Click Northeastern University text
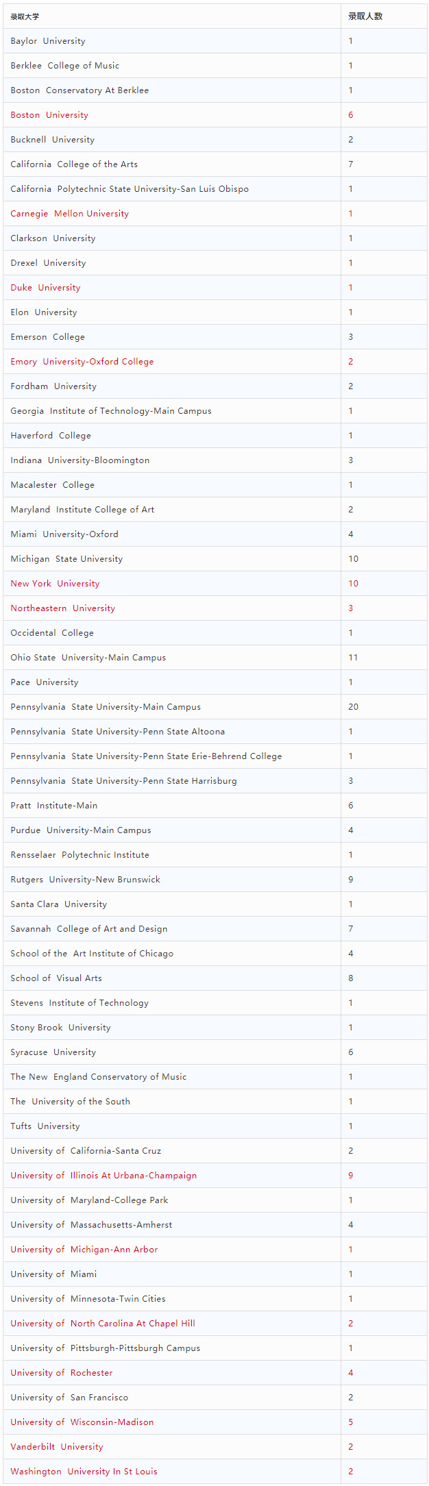Image resolution: width=429 pixels, height=1486 pixels. click(x=62, y=608)
